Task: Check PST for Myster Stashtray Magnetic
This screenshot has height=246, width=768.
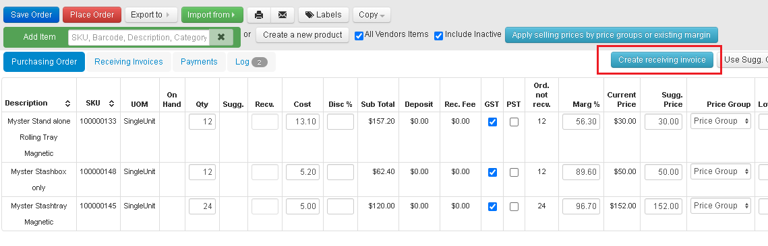Action: pyautogui.click(x=514, y=206)
